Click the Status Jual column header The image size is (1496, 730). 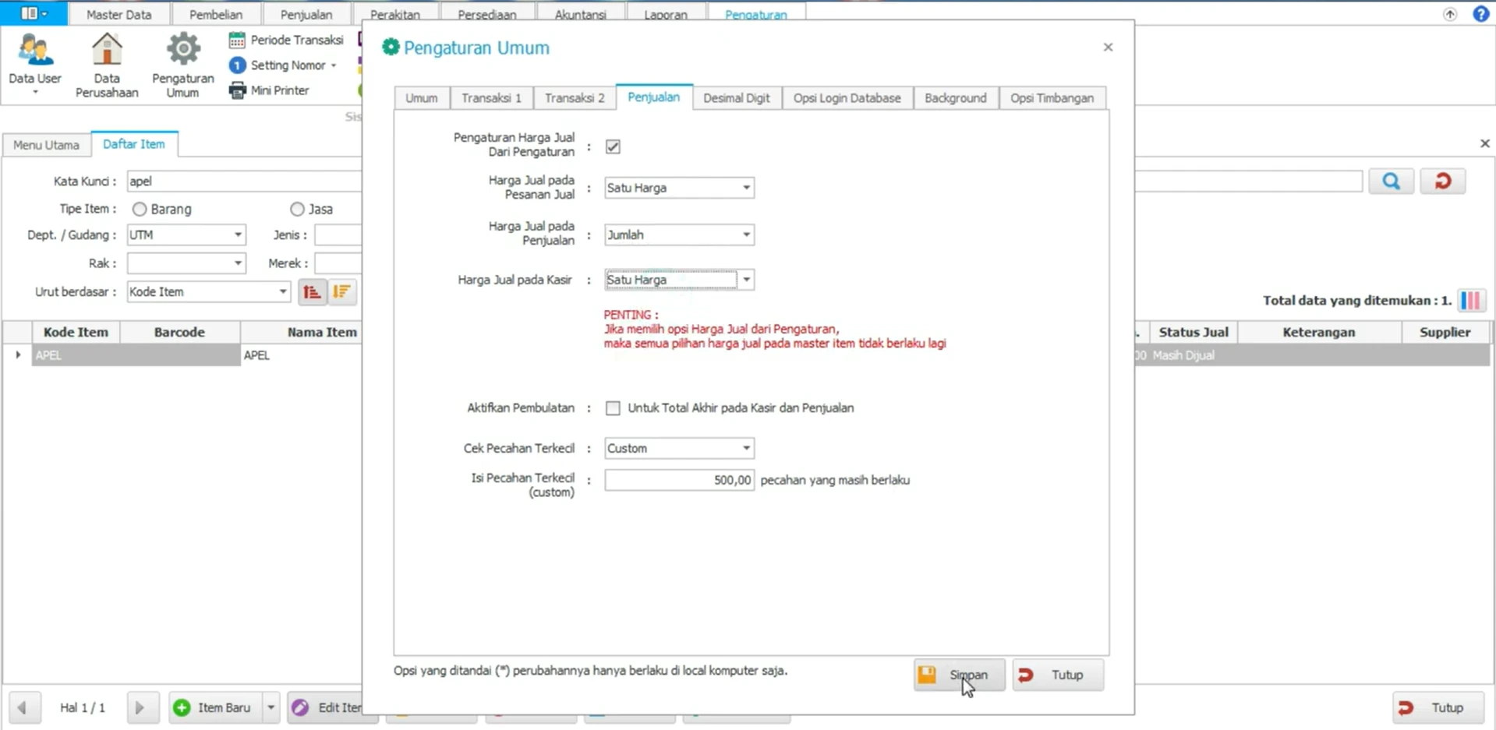coord(1193,332)
